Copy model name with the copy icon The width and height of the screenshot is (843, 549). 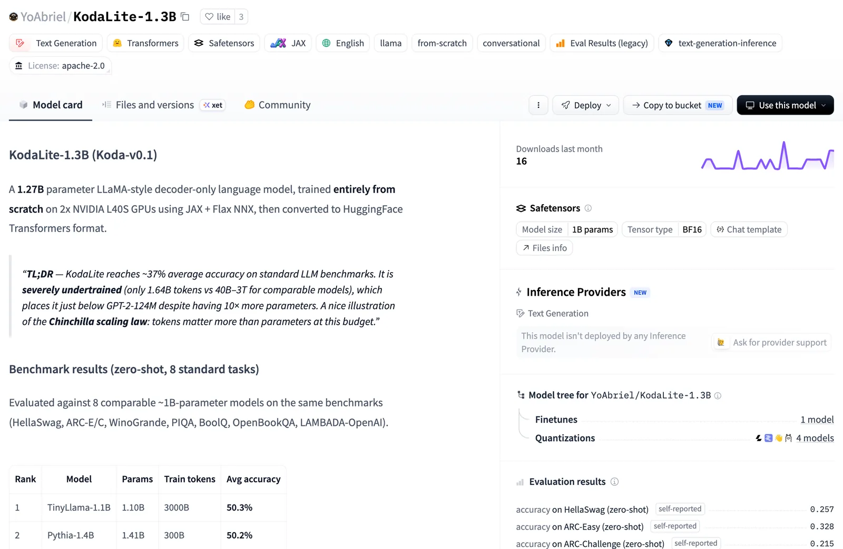(185, 17)
